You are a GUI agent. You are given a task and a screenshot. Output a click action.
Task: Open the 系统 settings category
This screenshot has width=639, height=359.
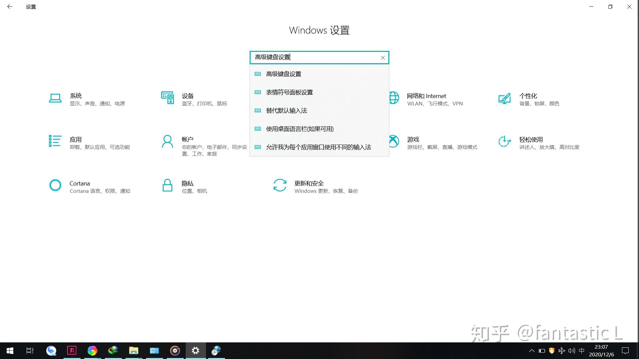coord(87,99)
